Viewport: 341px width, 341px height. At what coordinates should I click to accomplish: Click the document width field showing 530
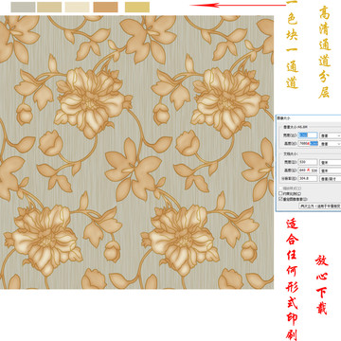[308, 162]
